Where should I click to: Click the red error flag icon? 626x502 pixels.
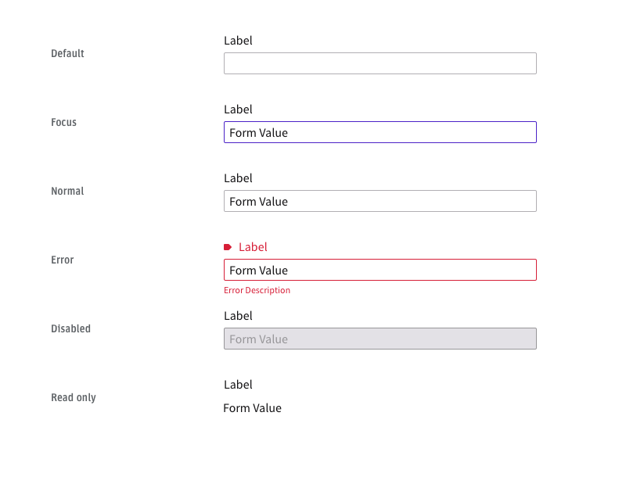[227, 246]
